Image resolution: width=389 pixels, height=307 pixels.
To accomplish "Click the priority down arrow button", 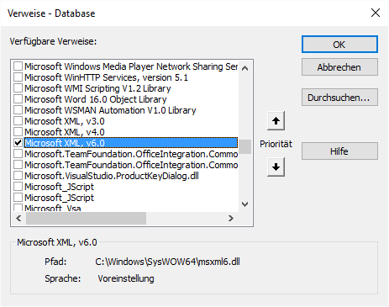I will 276,167.
